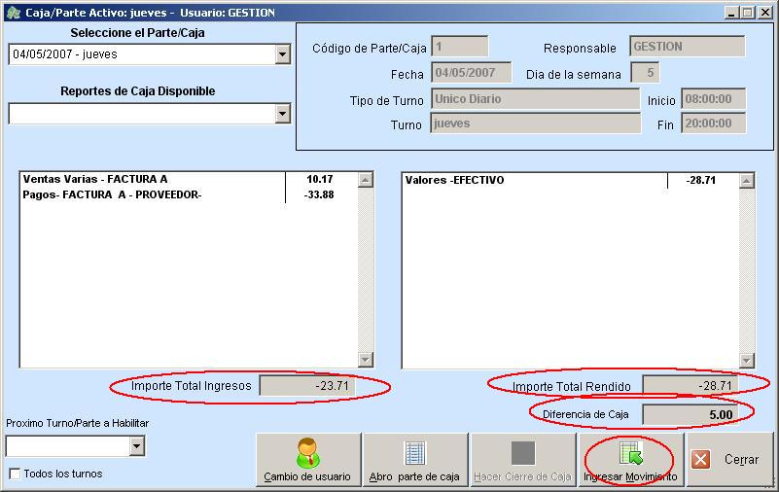The image size is (779, 492).
Task: Click the Cambio de usuario person icon
Action: pyautogui.click(x=307, y=453)
